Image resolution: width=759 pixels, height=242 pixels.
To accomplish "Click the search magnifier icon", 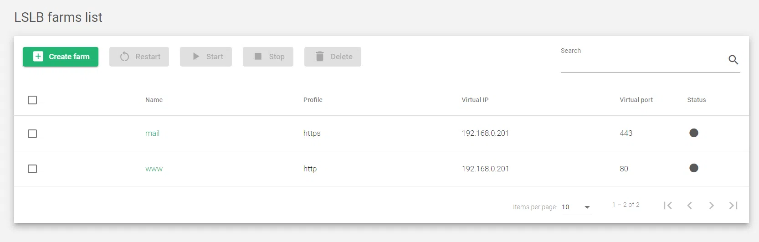I will pyautogui.click(x=733, y=60).
